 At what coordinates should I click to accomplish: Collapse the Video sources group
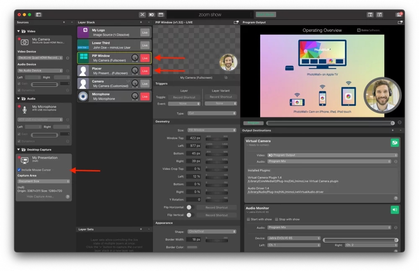[18, 31]
